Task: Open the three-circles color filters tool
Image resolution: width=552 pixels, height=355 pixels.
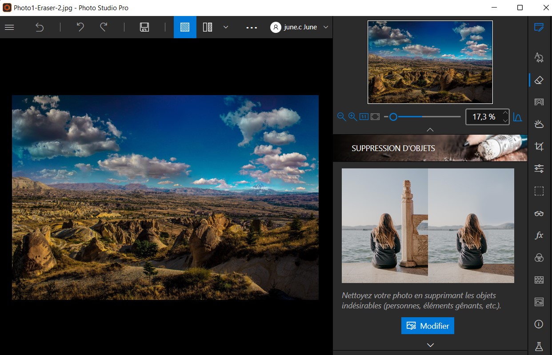Action: [x=539, y=258]
